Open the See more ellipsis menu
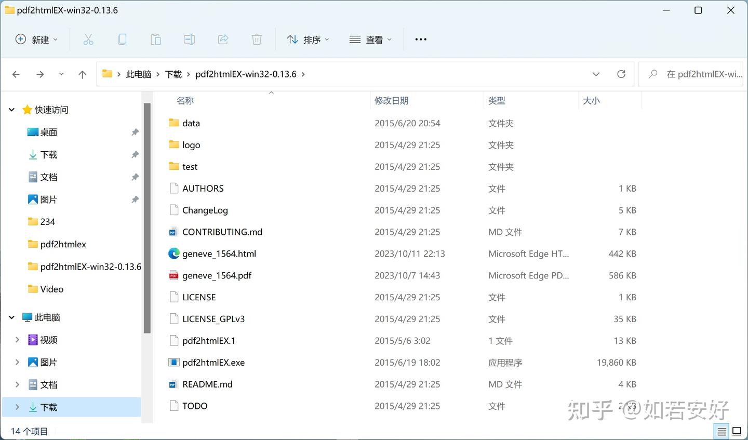The image size is (748, 440). (x=420, y=39)
